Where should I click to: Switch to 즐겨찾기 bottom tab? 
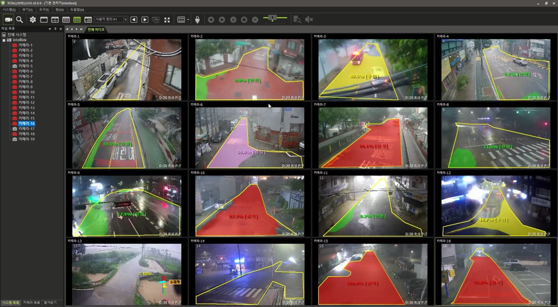pos(50,303)
